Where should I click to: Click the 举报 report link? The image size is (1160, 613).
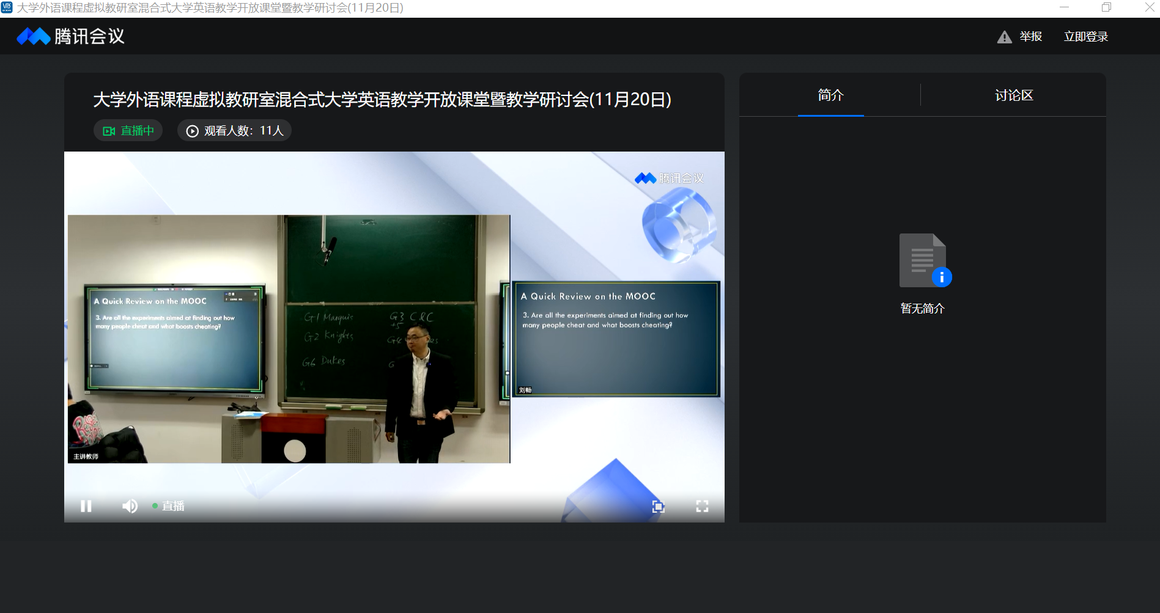pos(1030,37)
